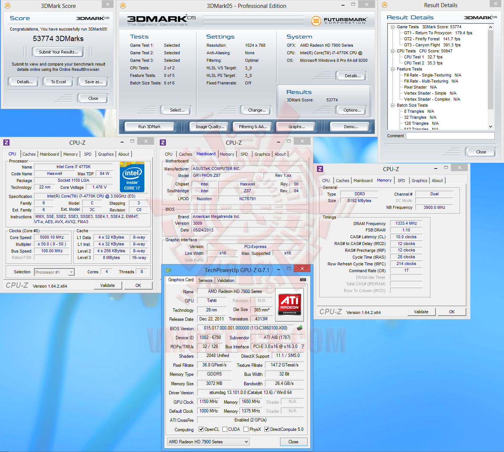Screen dimensions: 504x452
Task: Click the 5000.10 MHz Core Speed value
Action: click(52, 237)
